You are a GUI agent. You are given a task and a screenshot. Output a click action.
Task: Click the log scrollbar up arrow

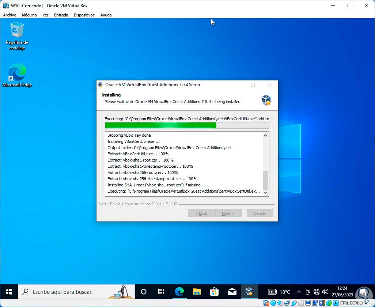[265, 135]
